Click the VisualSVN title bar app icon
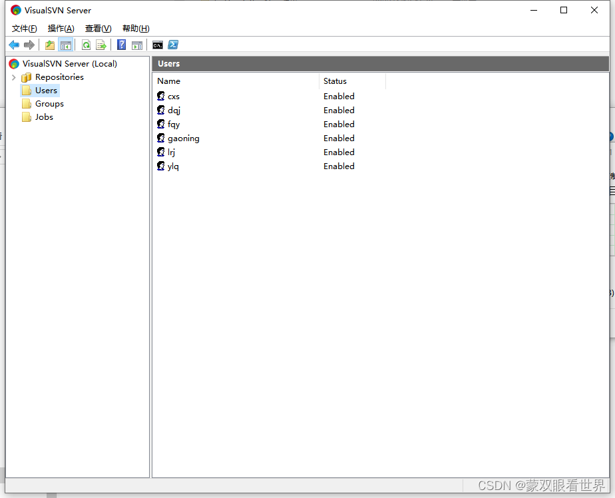615x498 pixels. (16, 10)
